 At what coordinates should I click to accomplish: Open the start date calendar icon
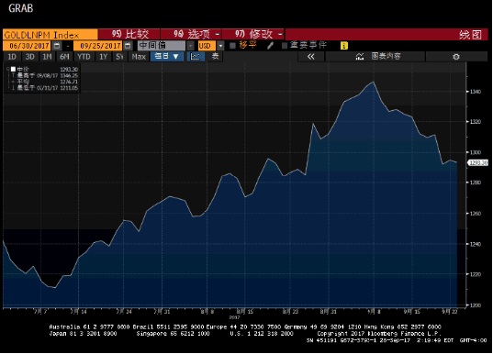[57, 46]
